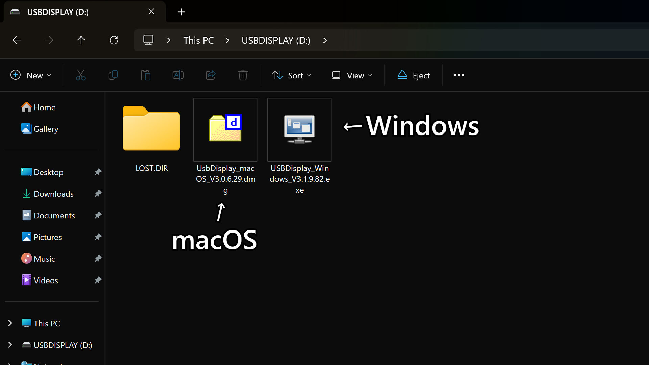This screenshot has height=365, width=649.
Task: Open a new tab with plus
Action: coord(181,12)
